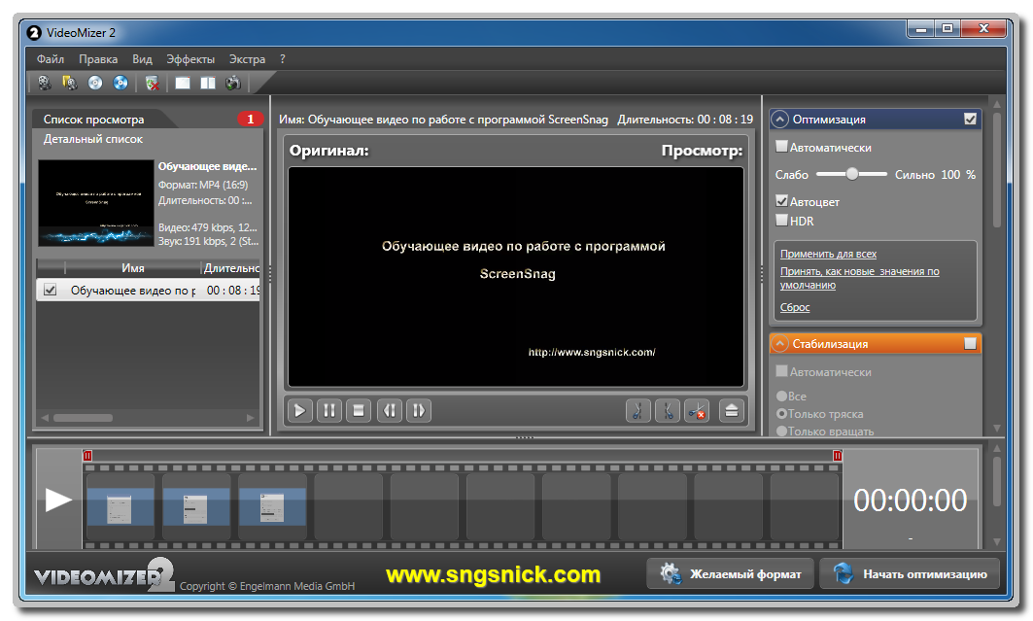
Task: Switch to split preview window view icon
Action: pyautogui.click(x=208, y=83)
